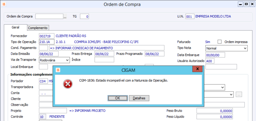Click the ellipsis button beside the Conta dropdown
256x121 pixels.
pyautogui.click(x=239, y=94)
